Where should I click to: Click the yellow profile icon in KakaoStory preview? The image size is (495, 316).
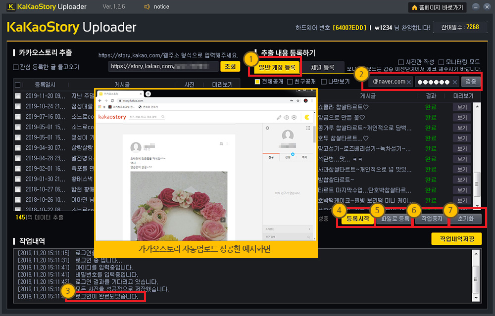307,117
